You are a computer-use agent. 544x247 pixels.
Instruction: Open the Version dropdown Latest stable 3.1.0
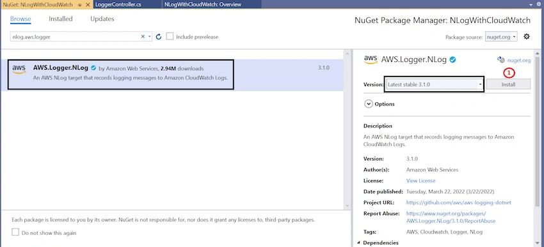[x=434, y=84]
